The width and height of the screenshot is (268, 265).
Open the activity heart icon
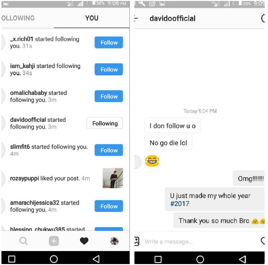point(84,241)
